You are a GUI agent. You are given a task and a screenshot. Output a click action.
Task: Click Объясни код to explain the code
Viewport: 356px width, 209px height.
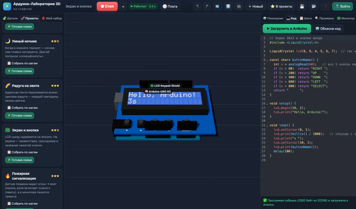coord(328,29)
